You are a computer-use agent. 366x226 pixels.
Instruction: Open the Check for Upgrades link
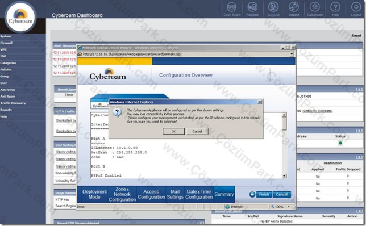pyautogui.click(x=318, y=111)
